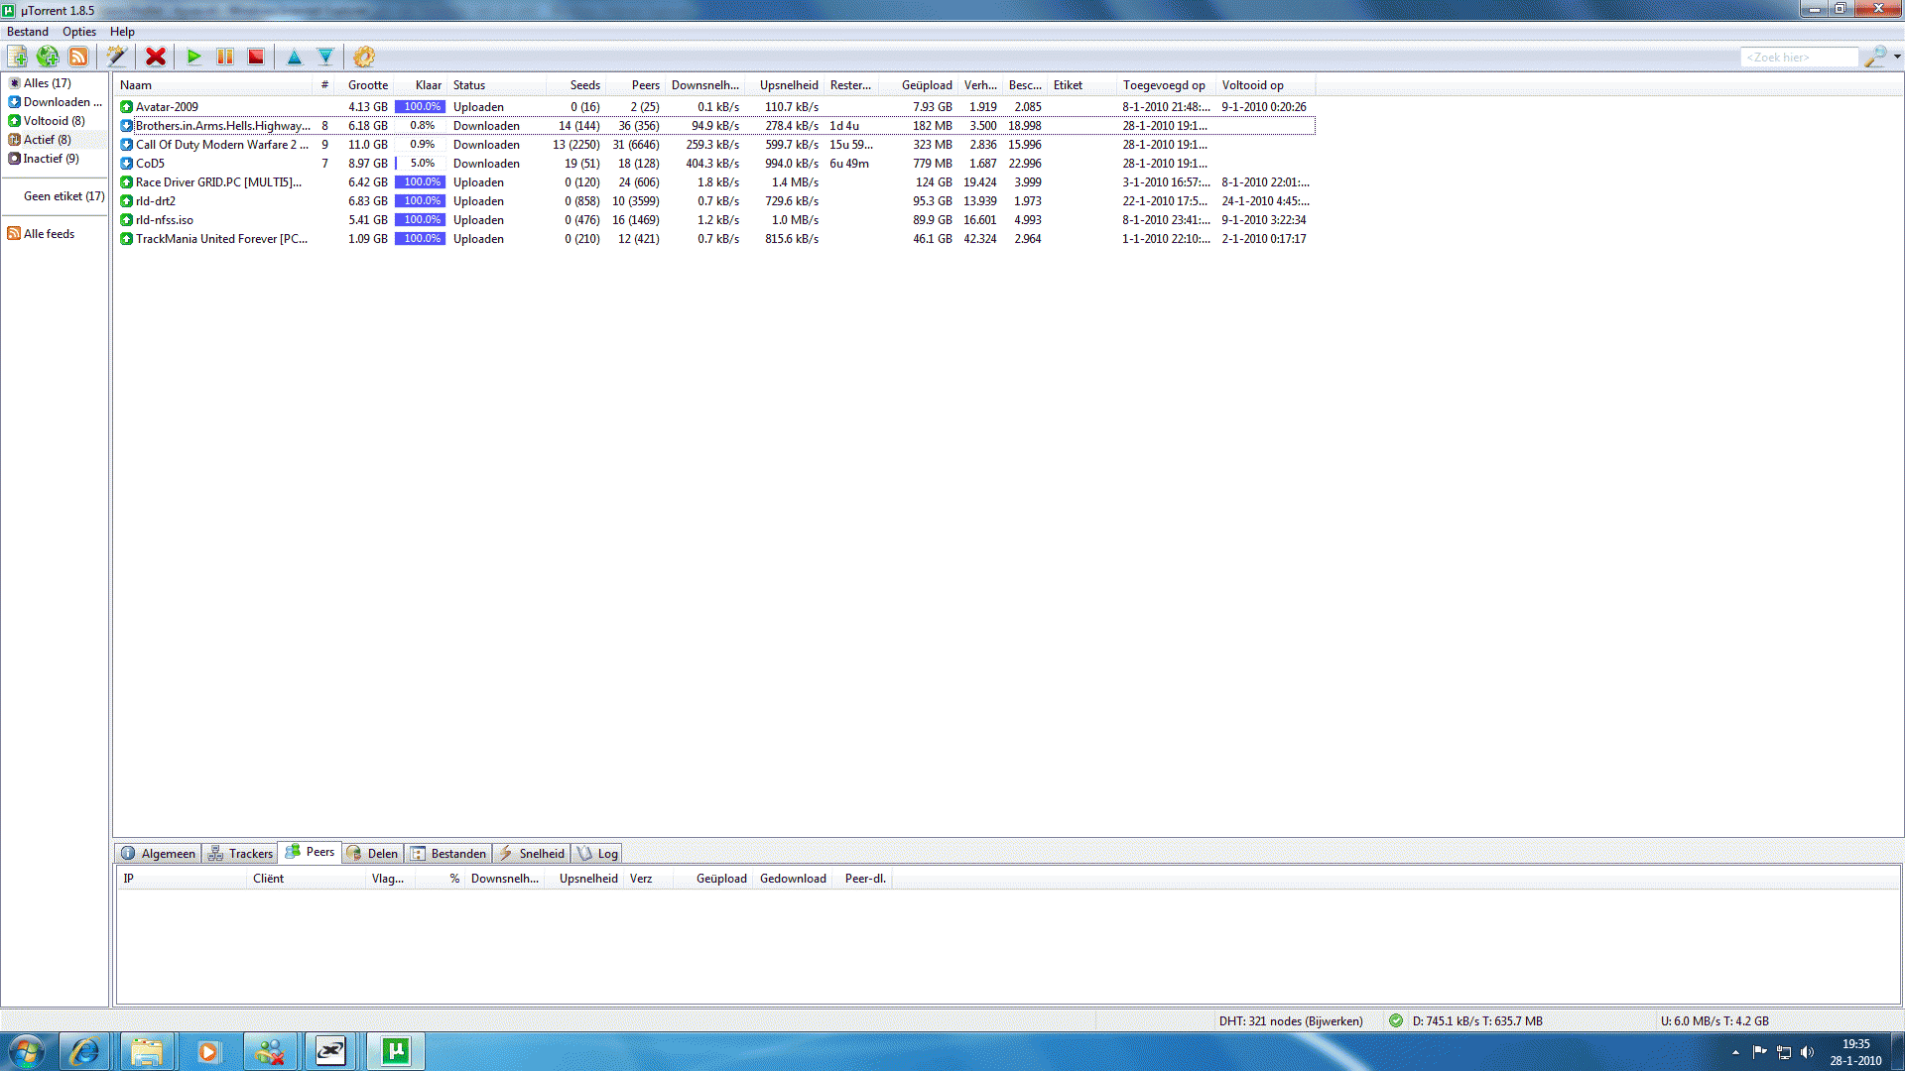Switch to the Log tab
1905x1071 pixels.
tap(598, 853)
